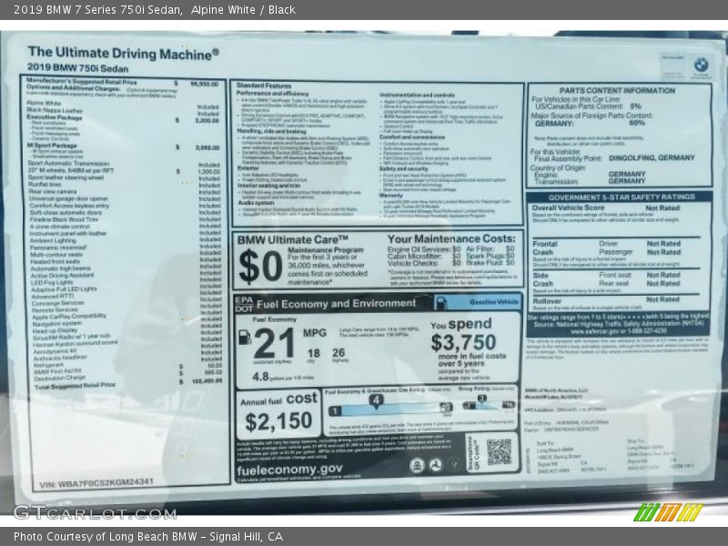Image resolution: width=728 pixels, height=546 pixels.
Task: Click the M Sport Package option
Action: [x=52, y=146]
